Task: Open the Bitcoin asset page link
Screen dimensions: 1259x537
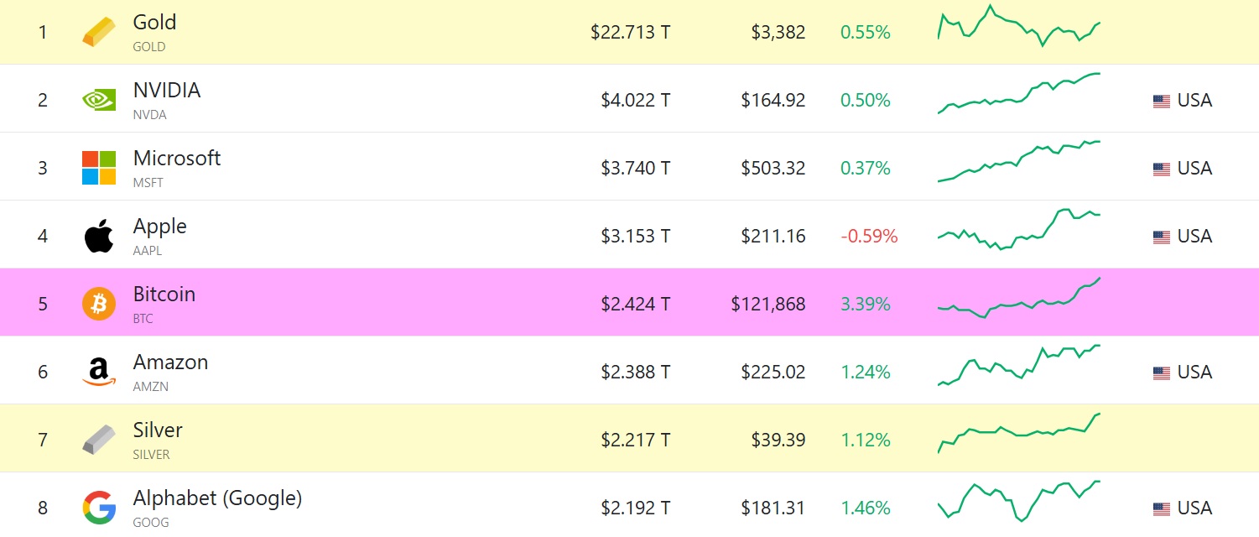Action: coord(164,294)
